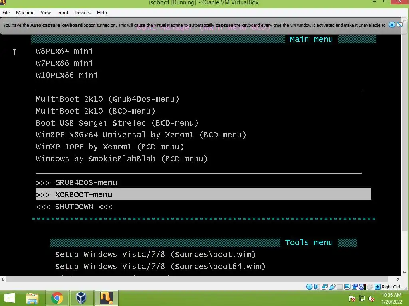The image size is (409, 306).
Task: Click the Right Ctrl host key label
Action: (391, 287)
